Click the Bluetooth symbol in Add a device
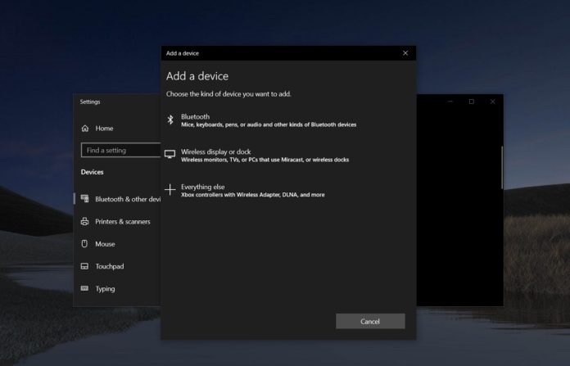The image size is (570, 366). (x=170, y=120)
